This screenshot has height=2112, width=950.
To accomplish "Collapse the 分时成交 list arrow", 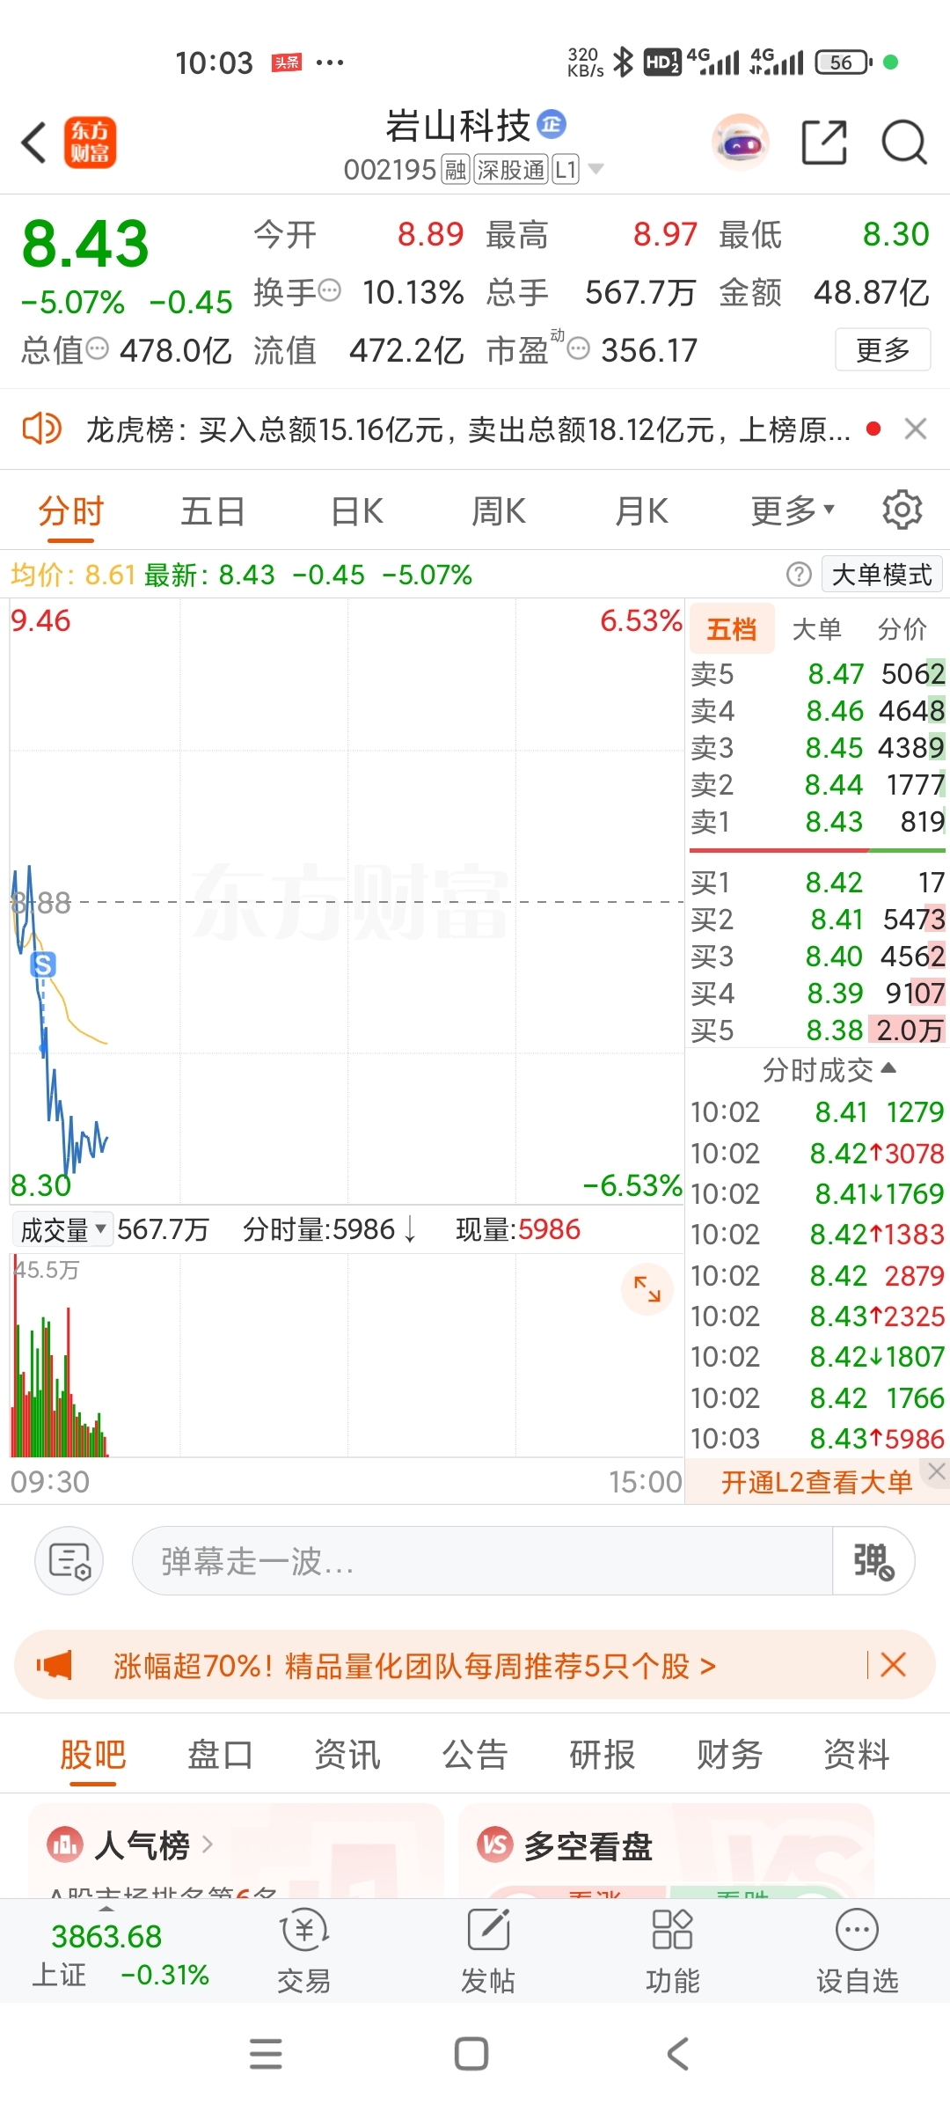I will point(888,1068).
